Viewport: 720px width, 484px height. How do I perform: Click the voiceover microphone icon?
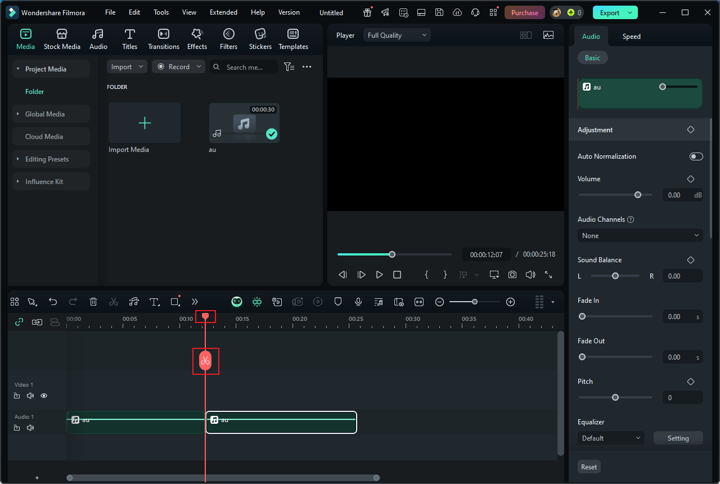358,302
